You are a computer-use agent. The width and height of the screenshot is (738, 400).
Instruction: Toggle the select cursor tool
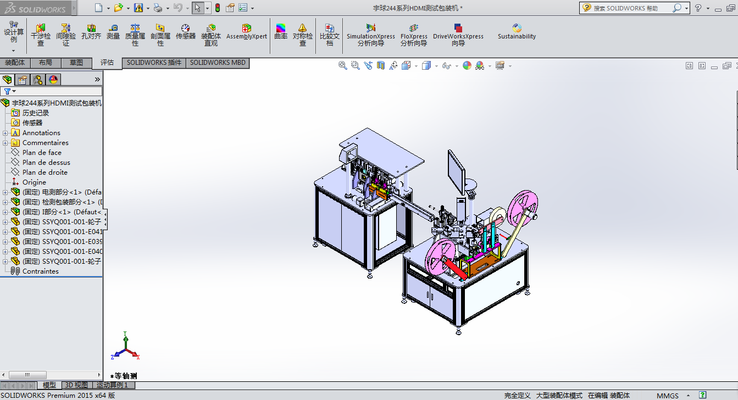(x=198, y=8)
